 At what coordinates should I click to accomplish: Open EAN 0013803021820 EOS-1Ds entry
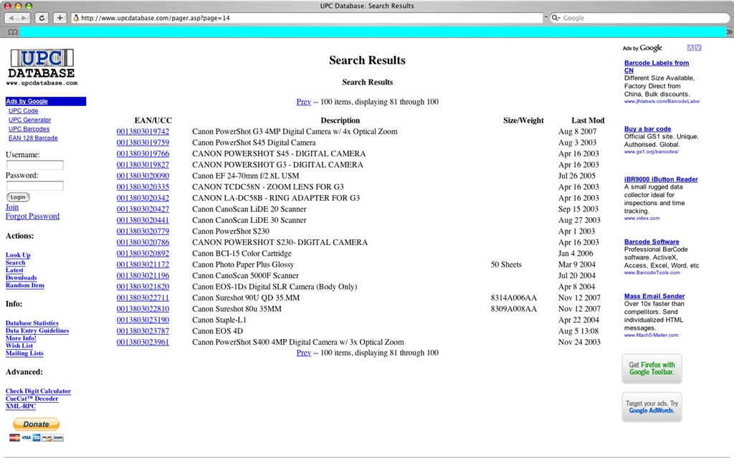coord(143,287)
